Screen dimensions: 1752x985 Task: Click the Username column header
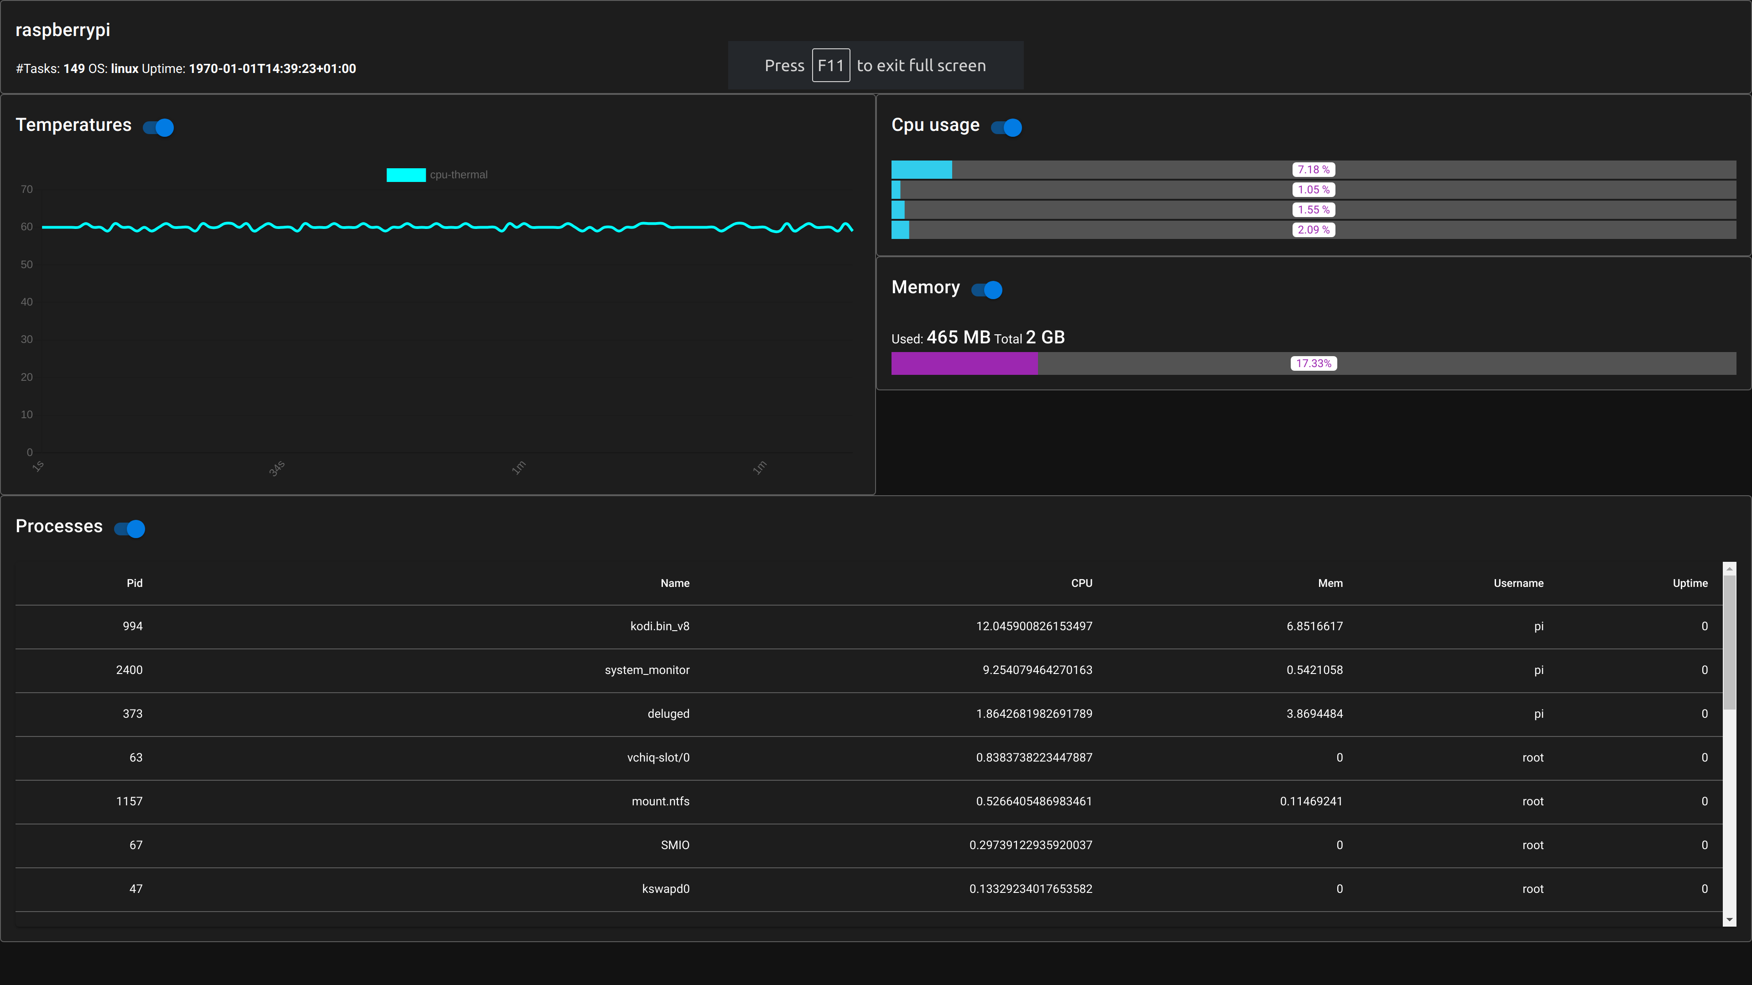coord(1518,583)
